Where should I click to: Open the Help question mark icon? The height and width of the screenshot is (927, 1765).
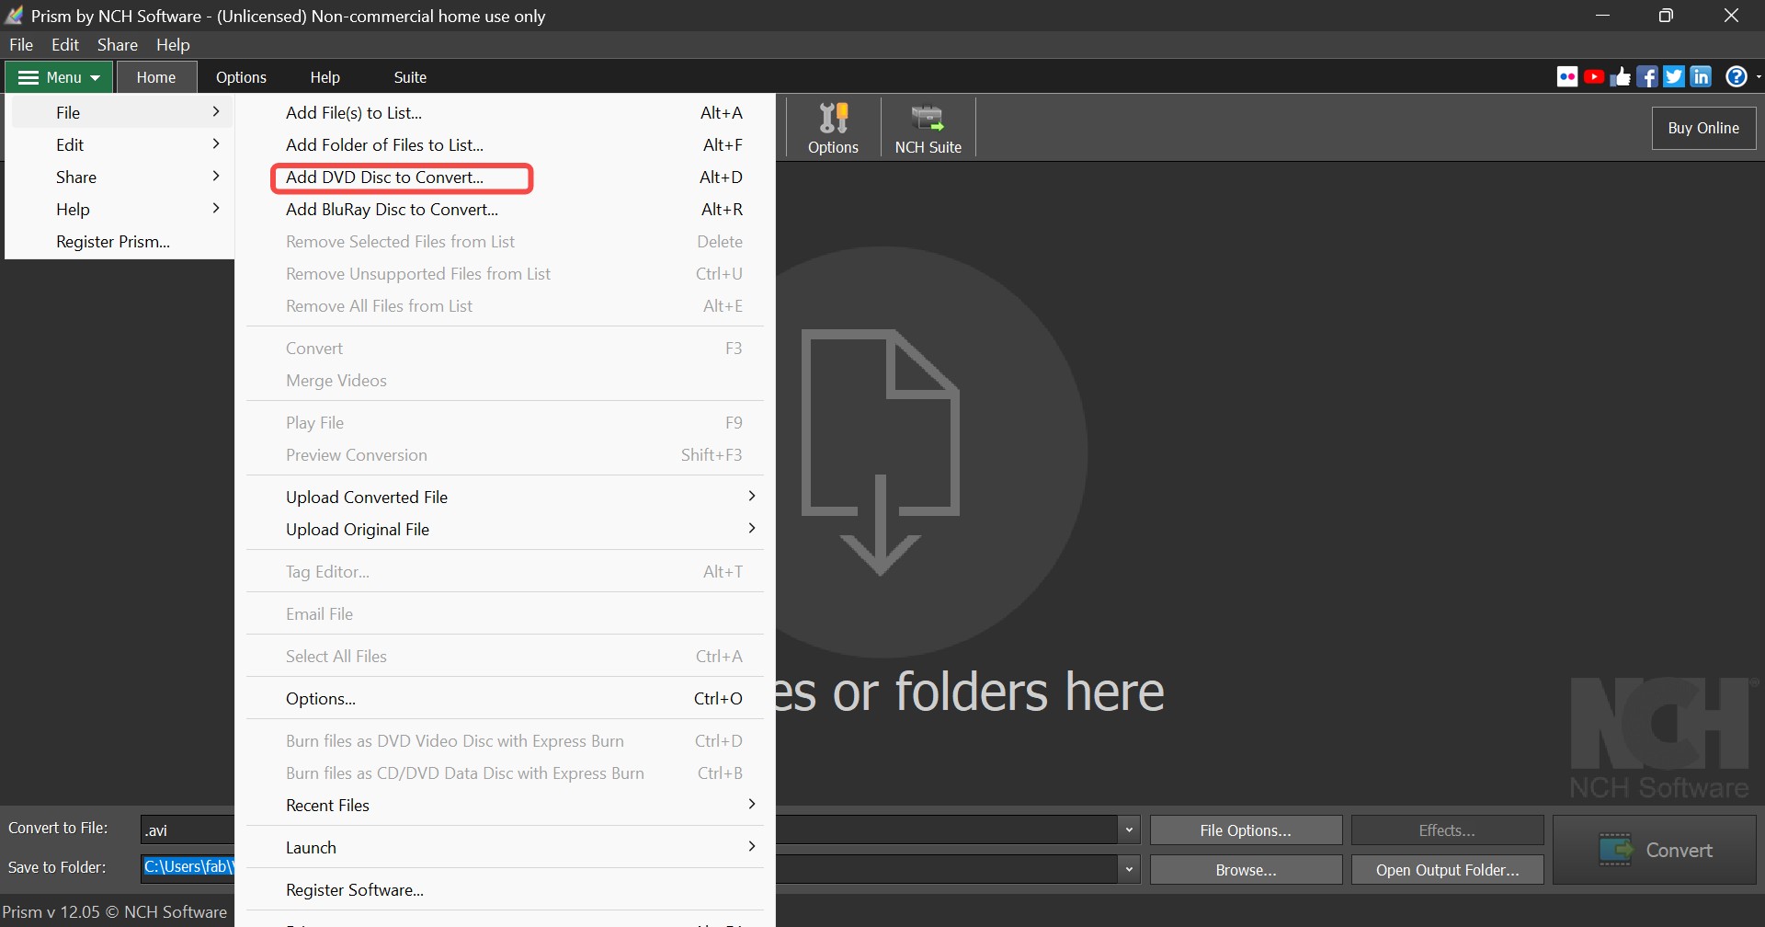1737,75
